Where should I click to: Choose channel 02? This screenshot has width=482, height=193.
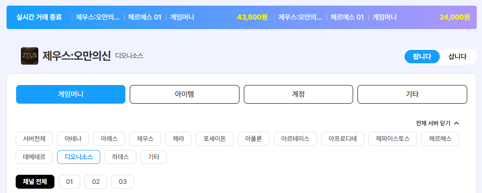point(96,182)
